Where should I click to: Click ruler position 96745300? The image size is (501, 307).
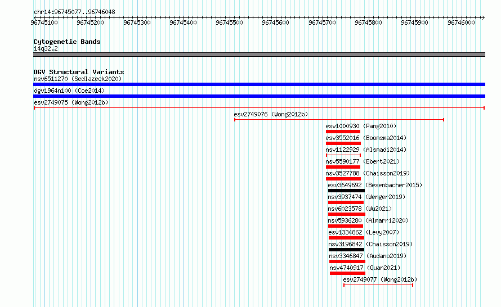[x=137, y=22]
